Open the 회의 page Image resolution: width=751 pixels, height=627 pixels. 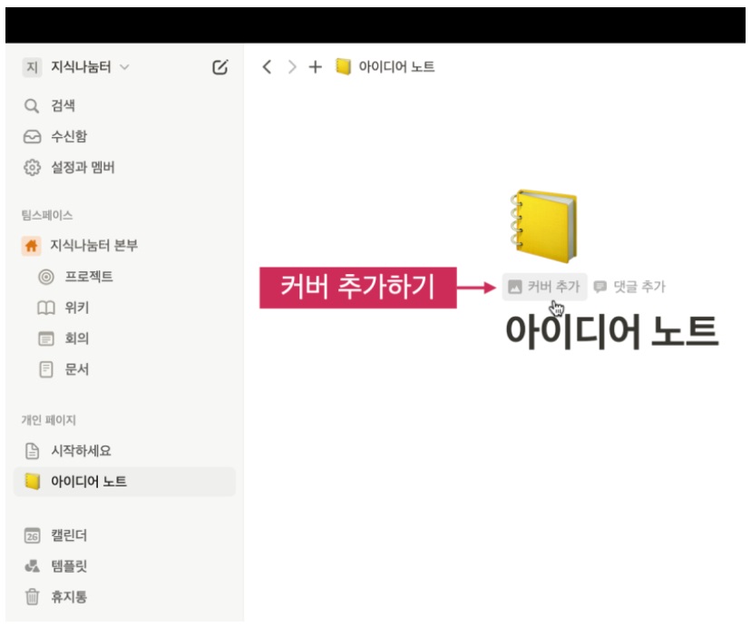point(77,338)
